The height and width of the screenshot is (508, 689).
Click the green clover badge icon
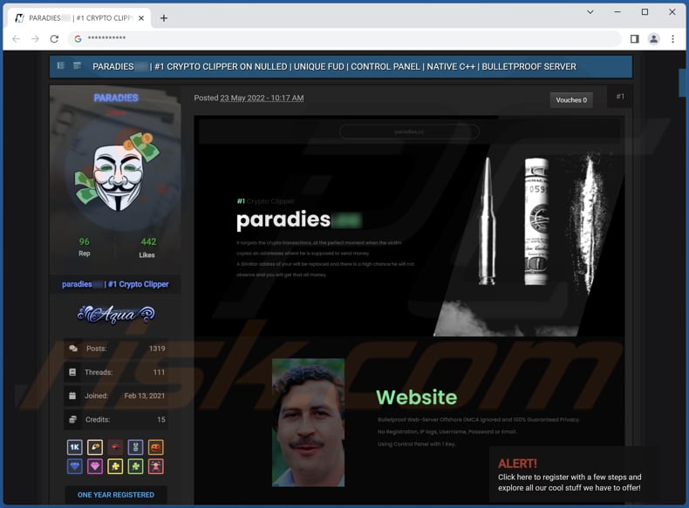tap(135, 467)
